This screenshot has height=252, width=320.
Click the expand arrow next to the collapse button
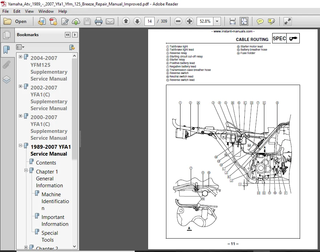(75, 35)
